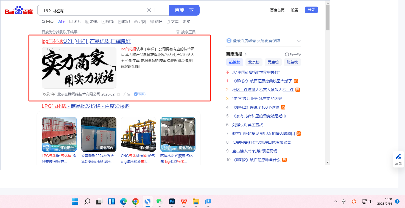This screenshot has height=208, width=405.
Task: Open WeChat from the taskbar
Action: [160, 202]
